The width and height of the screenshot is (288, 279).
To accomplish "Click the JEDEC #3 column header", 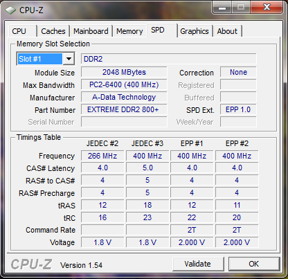I will [147, 143].
